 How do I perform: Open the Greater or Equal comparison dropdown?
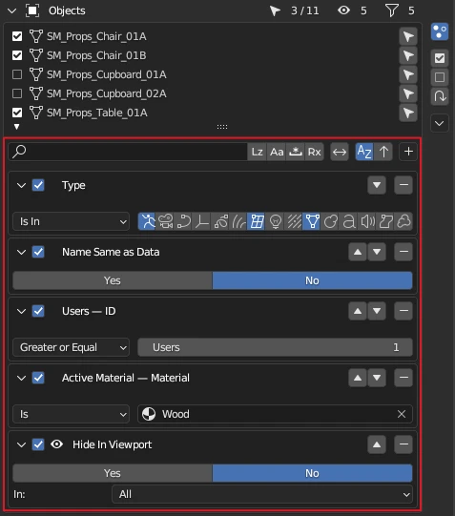[x=71, y=347]
